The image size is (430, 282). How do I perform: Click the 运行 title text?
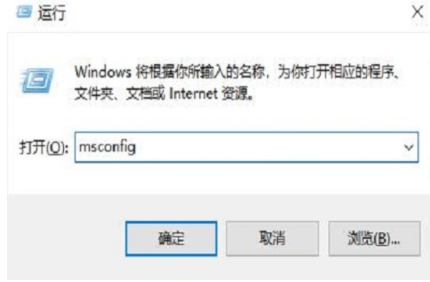click(52, 13)
